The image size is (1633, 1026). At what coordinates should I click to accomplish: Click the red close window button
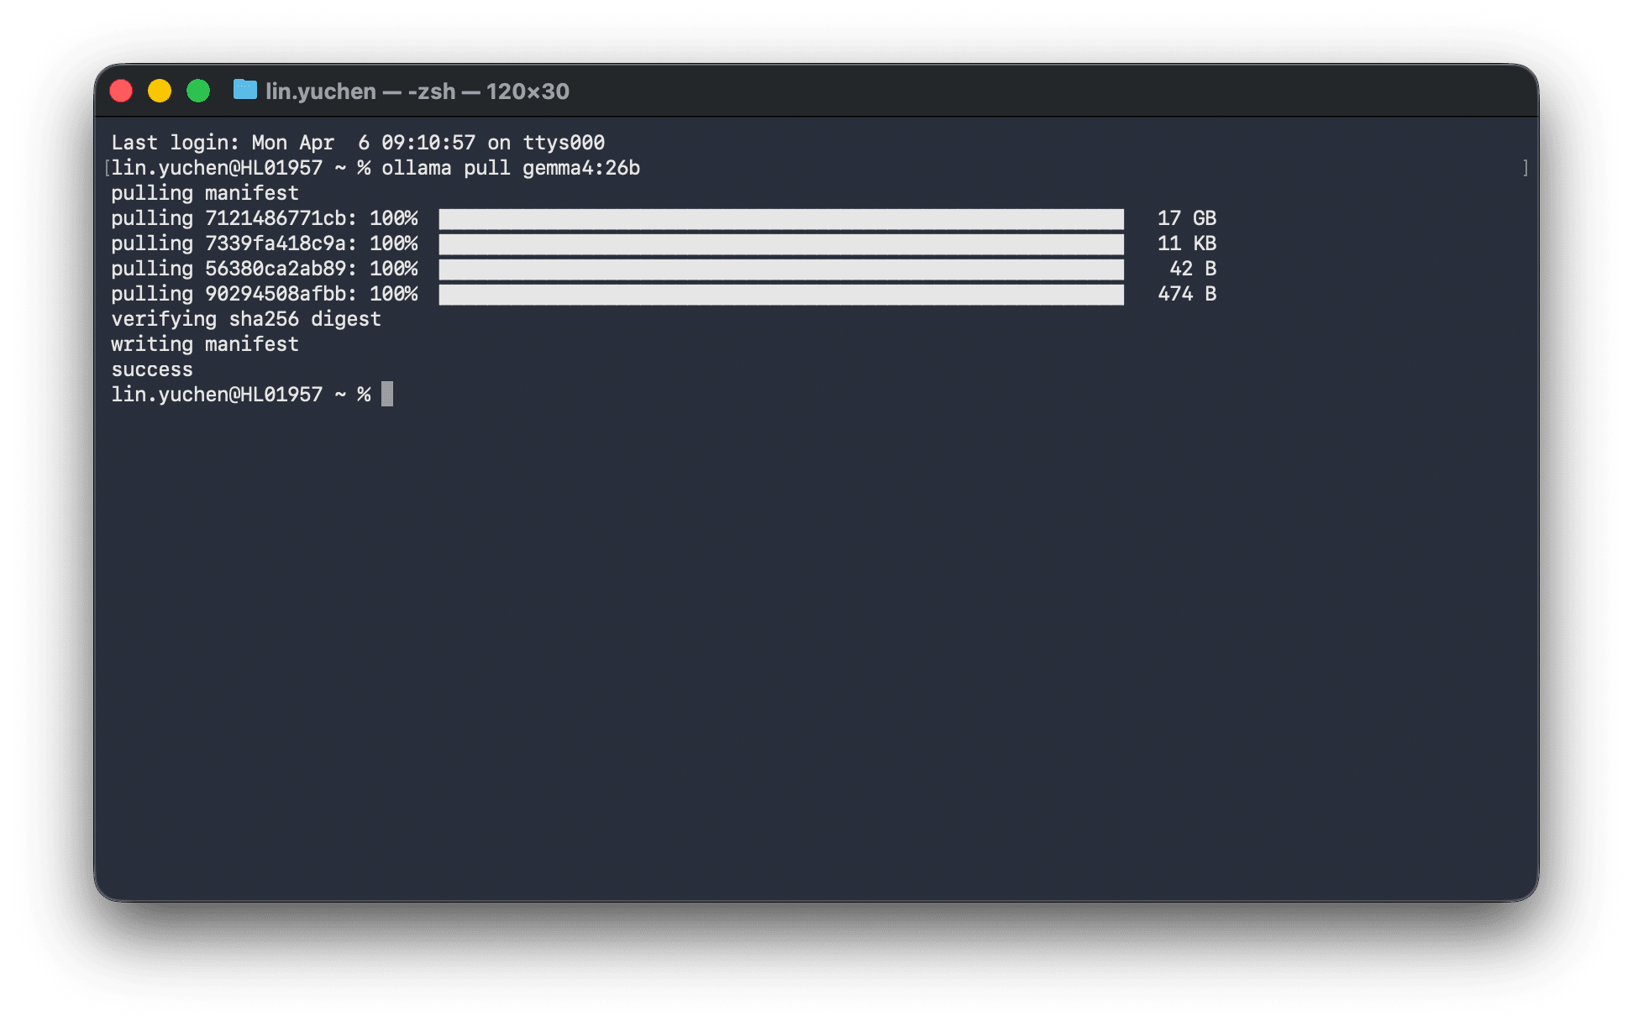(x=121, y=91)
